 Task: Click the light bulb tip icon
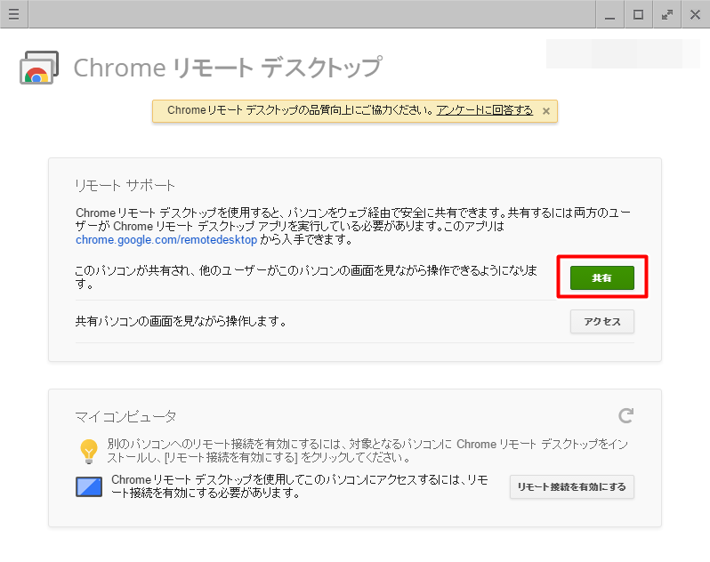(x=89, y=451)
